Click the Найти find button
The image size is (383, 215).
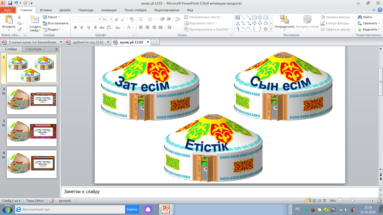point(365,17)
